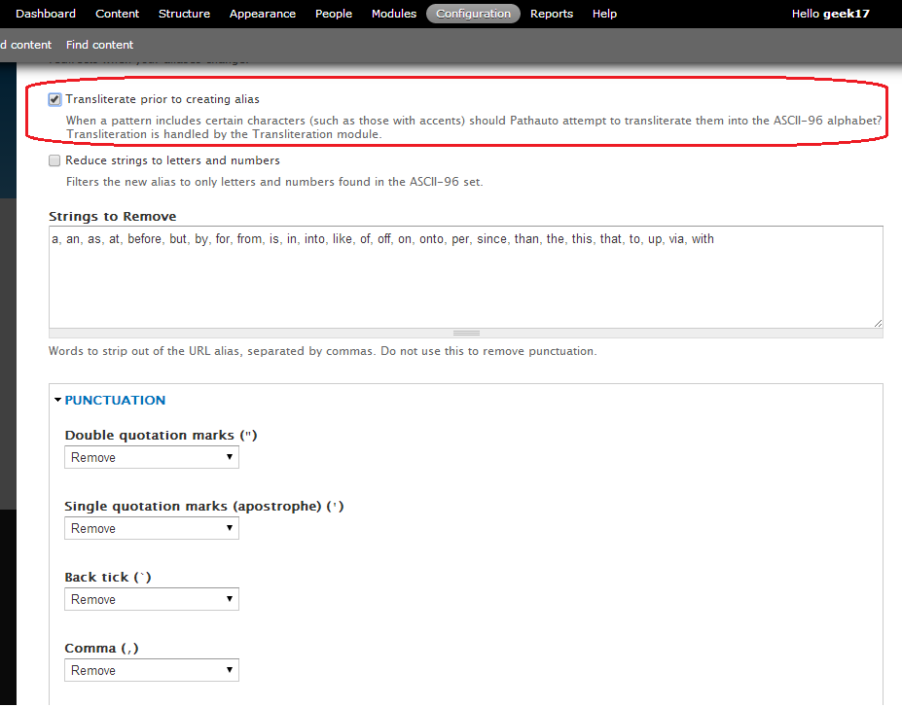Open the Content admin menu item
902x707 pixels.
(118, 14)
